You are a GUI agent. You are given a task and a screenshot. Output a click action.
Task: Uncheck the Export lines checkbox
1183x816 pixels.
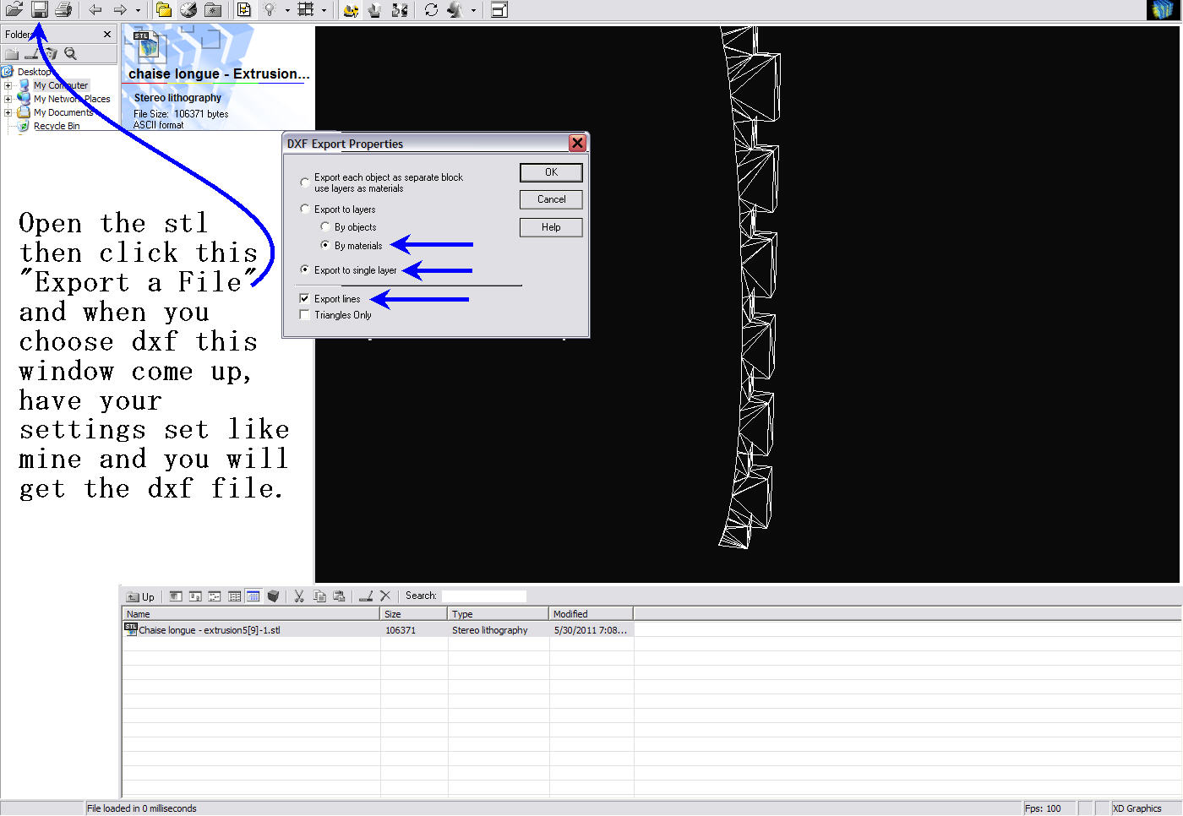(304, 299)
